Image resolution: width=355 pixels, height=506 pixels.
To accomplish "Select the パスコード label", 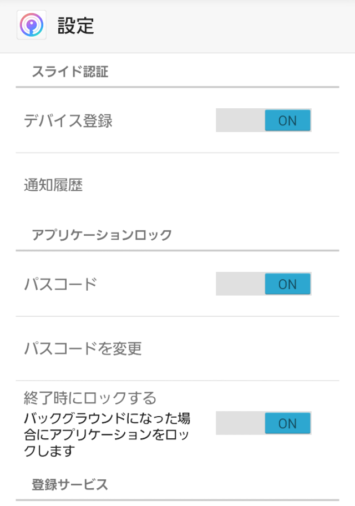I will coord(60,284).
